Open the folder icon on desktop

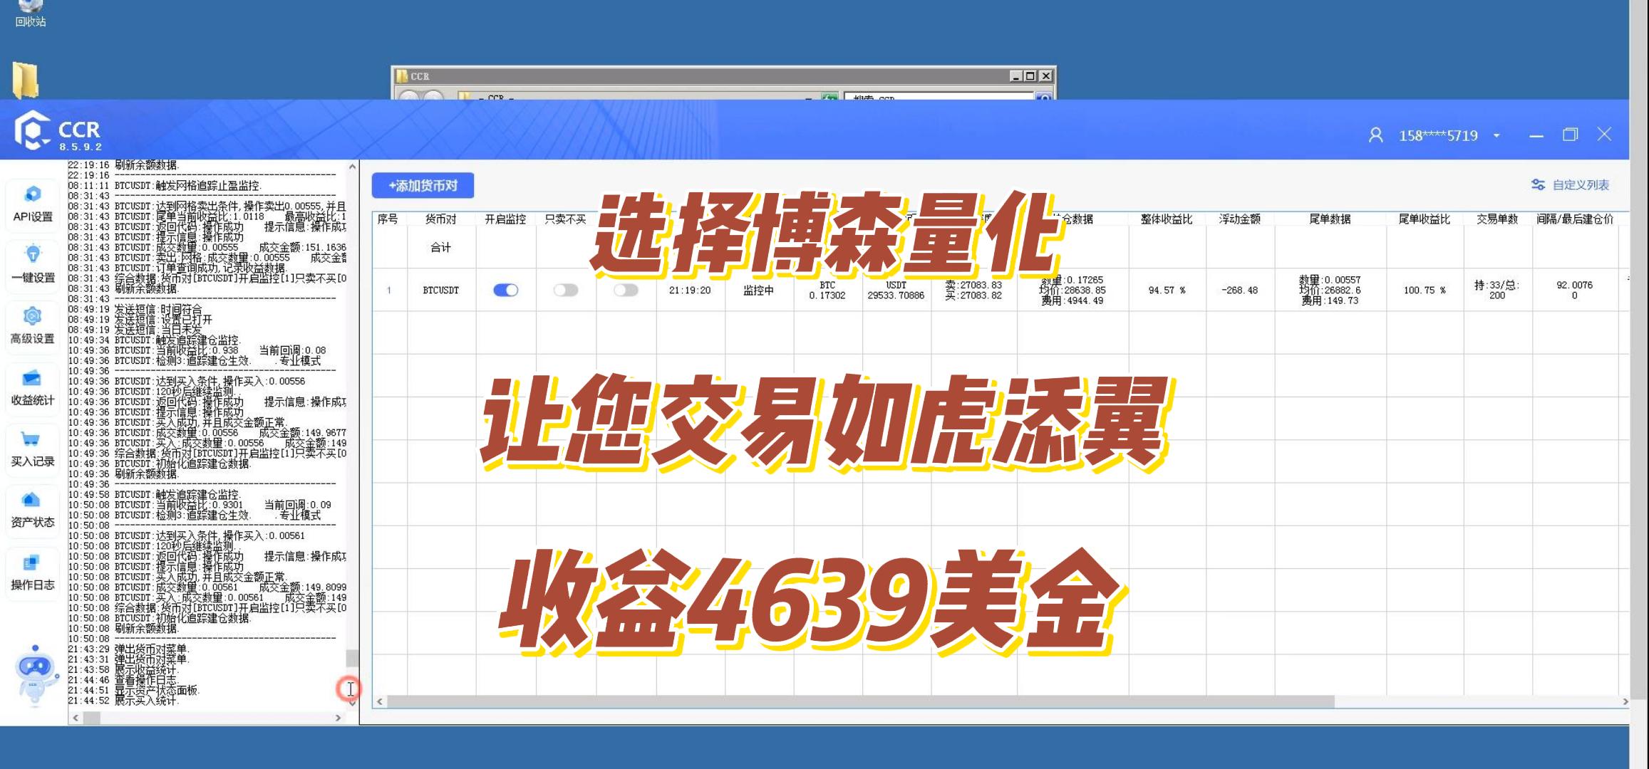click(26, 80)
